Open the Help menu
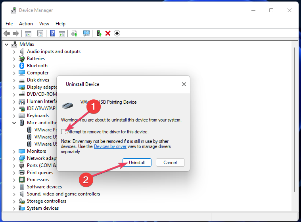Viewport: 301px width, 222px height. pos(60,24)
